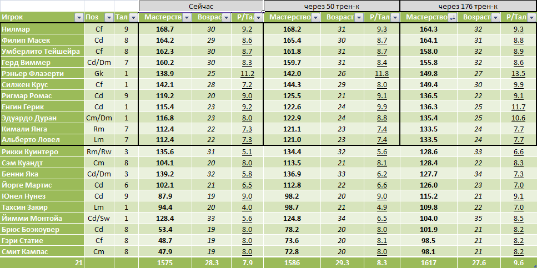Click the underlined 11.2 value for Рэньер Флаэрти
The width and height of the screenshot is (537, 268).
coord(247,73)
